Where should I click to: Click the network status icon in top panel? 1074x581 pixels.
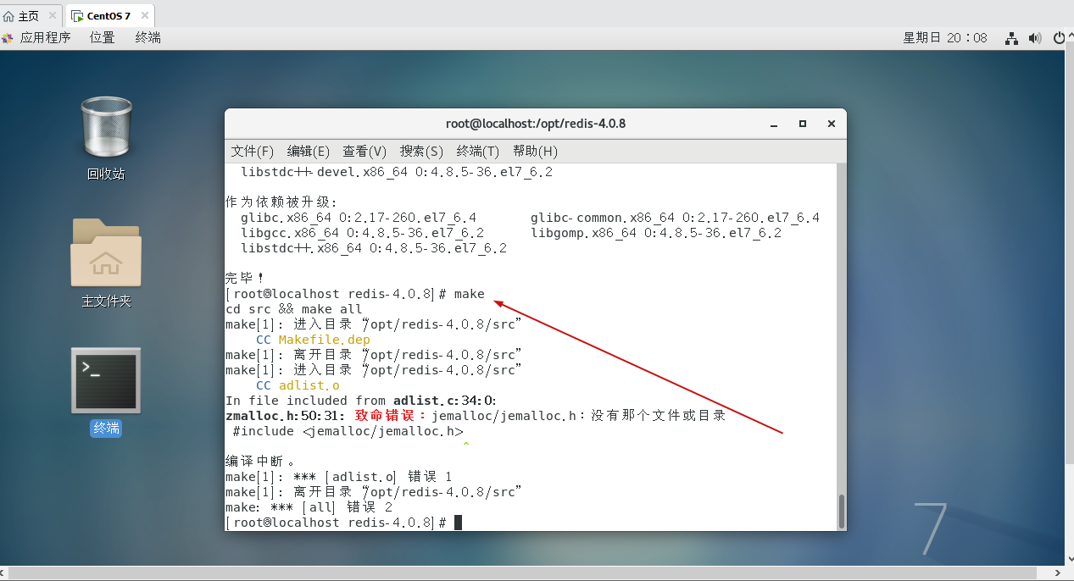click(x=1011, y=38)
